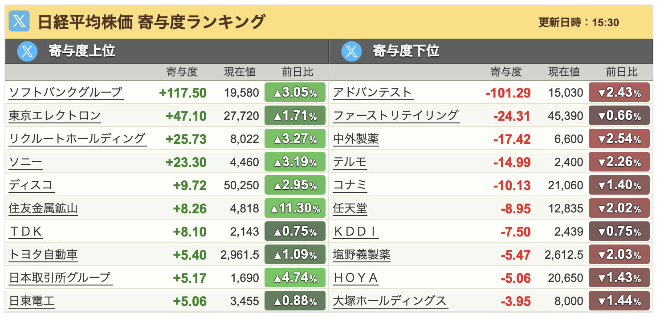Click the 住友金属鉱山 link
Viewport: 660px width, 318px height.
point(43,208)
